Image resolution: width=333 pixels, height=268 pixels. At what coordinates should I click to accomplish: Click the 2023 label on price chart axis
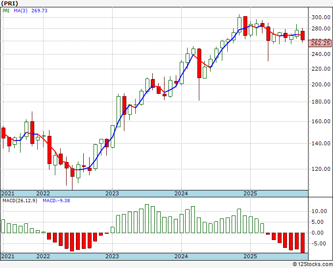coord(112,193)
